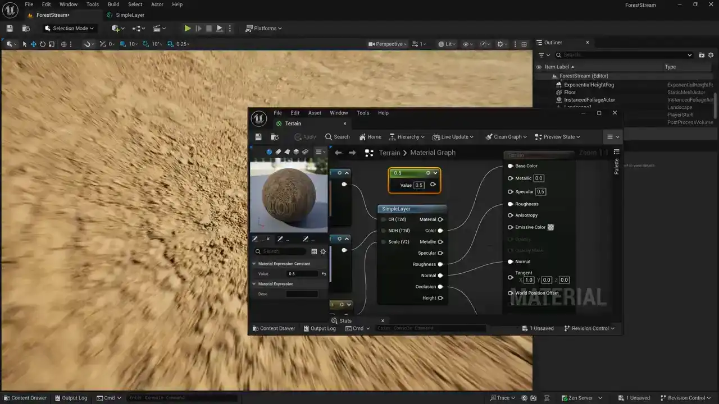The image size is (719, 404).
Task: Select the rotate transform tool in viewport
Action: point(43,44)
